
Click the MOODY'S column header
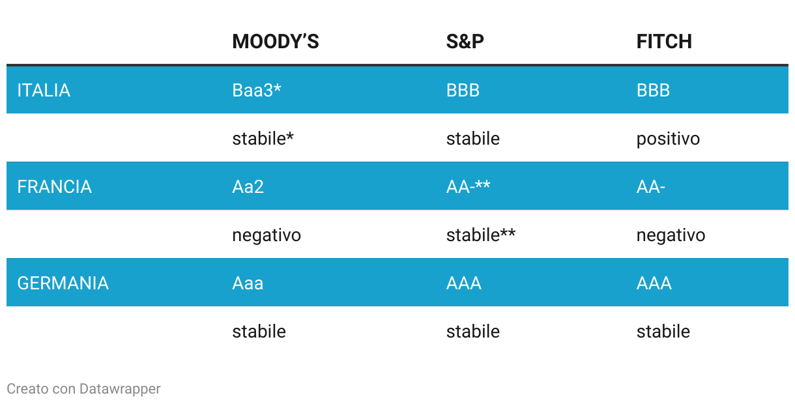[x=275, y=42]
